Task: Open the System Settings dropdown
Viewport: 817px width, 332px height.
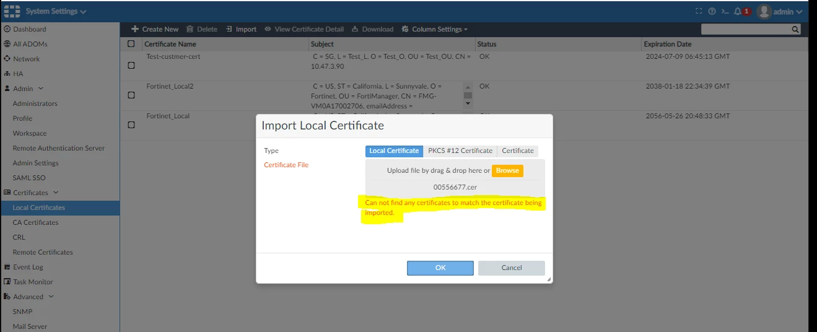Action: [56, 11]
